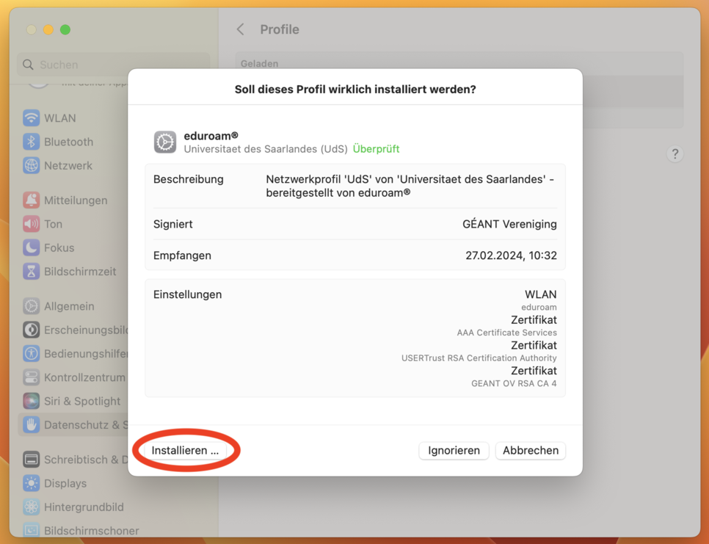Open Bildschirmschoner icon in sidebar

[x=32, y=530]
